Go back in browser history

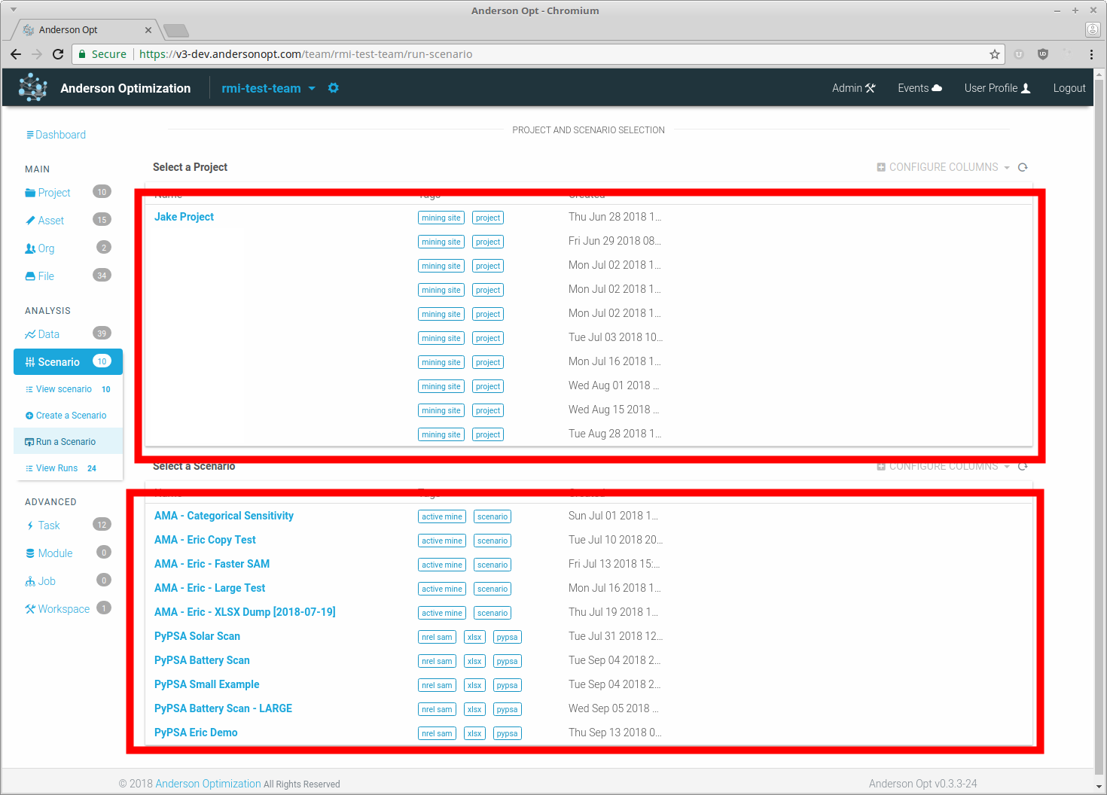(16, 54)
